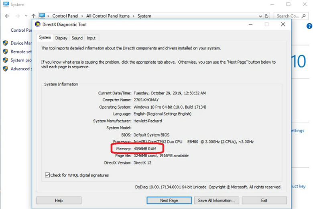Switch to the Sound tab

point(77,38)
